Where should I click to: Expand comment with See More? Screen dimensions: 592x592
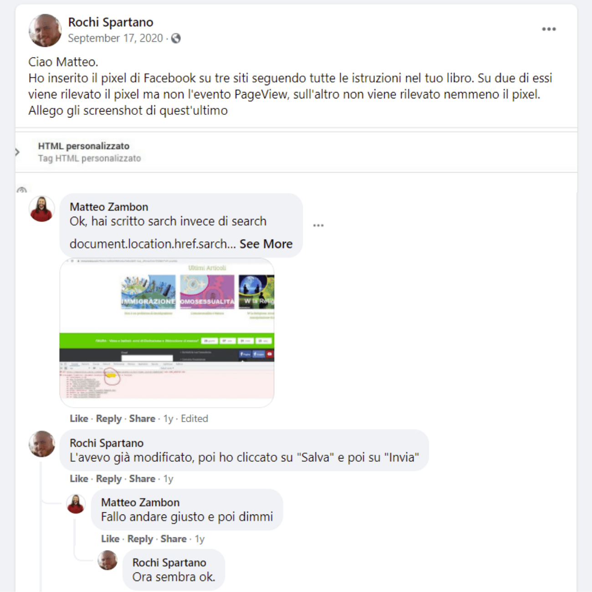(x=266, y=244)
